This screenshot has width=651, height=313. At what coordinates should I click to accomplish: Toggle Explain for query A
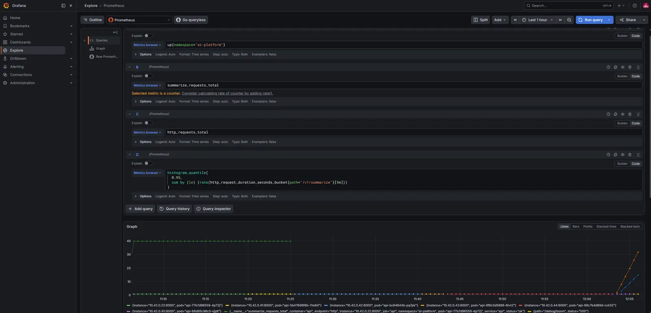149,36
